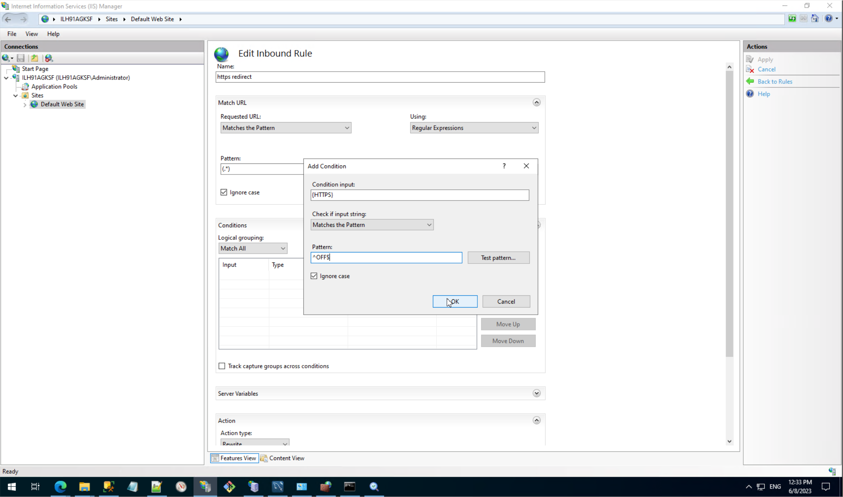The width and height of the screenshot is (843, 497).
Task: Click the main pane vertical scrollbar
Action: click(729, 213)
